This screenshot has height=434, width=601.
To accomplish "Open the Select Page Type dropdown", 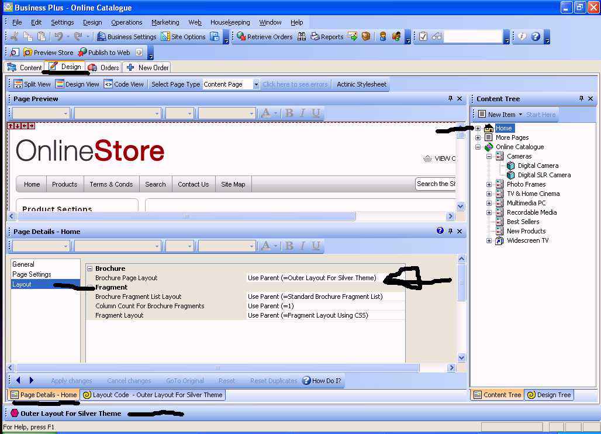I will tap(255, 84).
